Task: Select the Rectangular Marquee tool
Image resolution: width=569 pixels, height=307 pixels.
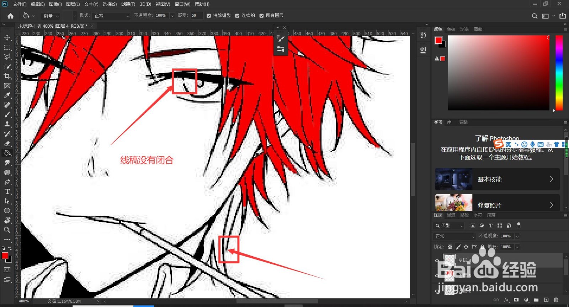Action: point(7,47)
